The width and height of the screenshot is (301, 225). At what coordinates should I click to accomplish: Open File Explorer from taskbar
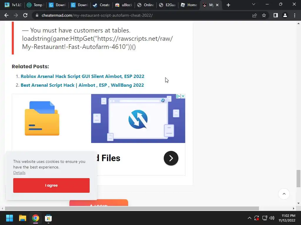[22, 218]
